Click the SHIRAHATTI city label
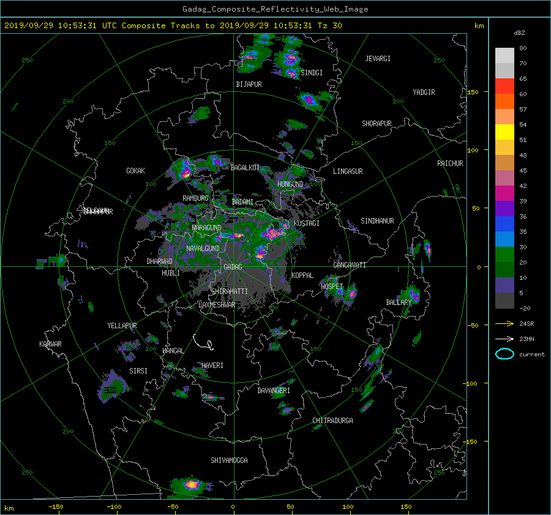Screen dimensions: 551x515 point(230,291)
